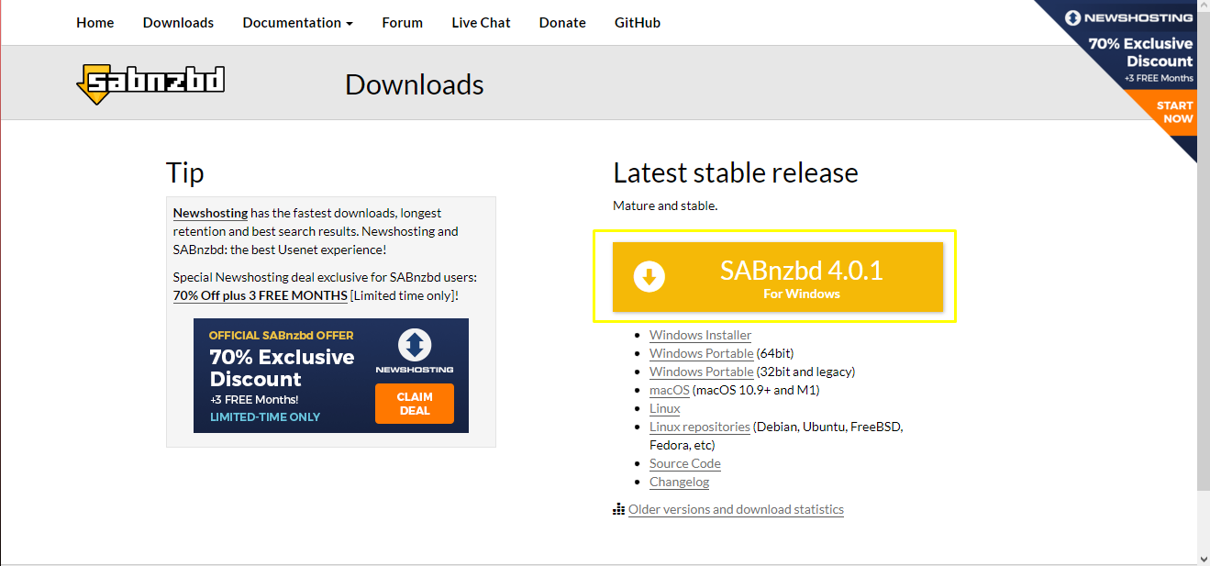The width and height of the screenshot is (1210, 566).
Task: Click the download arrow icon on yellow button
Action: click(x=649, y=277)
